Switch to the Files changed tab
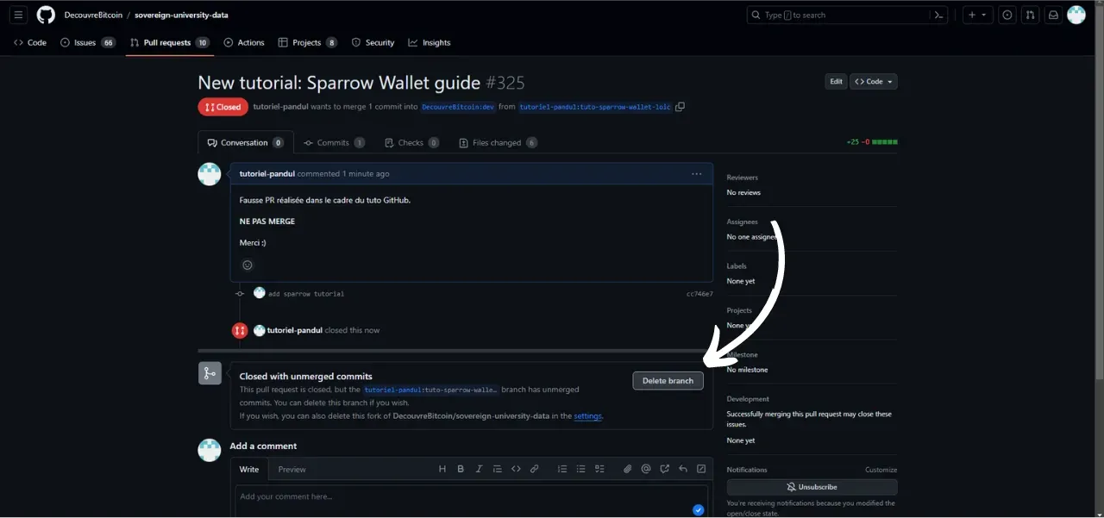The width and height of the screenshot is (1104, 518). tap(498, 143)
